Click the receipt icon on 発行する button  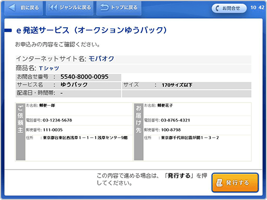click(219, 183)
